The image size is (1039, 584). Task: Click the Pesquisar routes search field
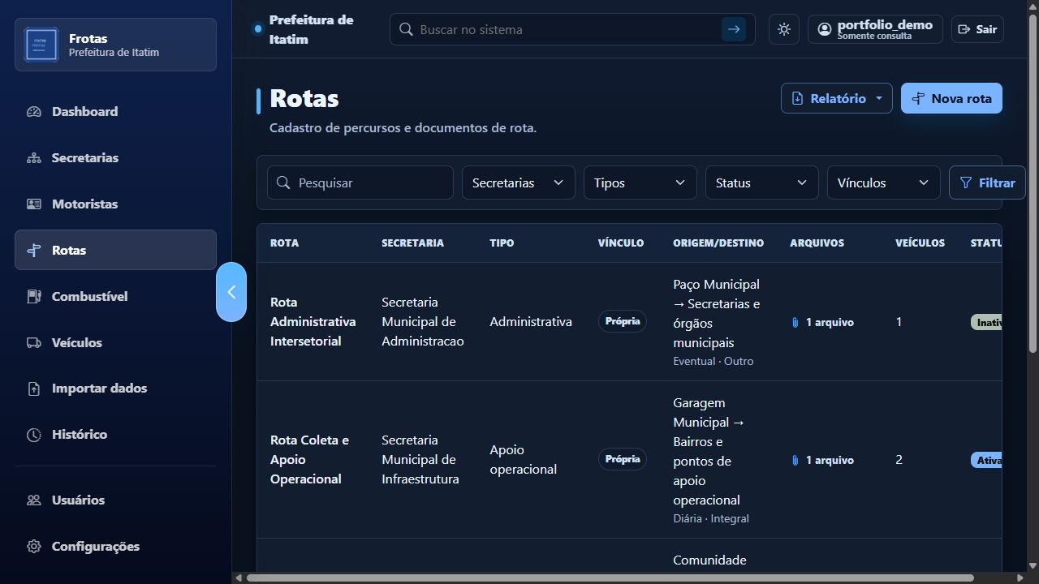click(360, 182)
